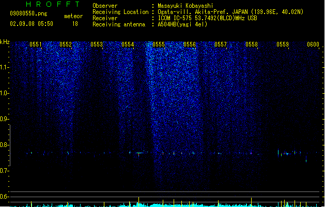Click observer name Masayuki Kobayashi

[x=185, y=6]
